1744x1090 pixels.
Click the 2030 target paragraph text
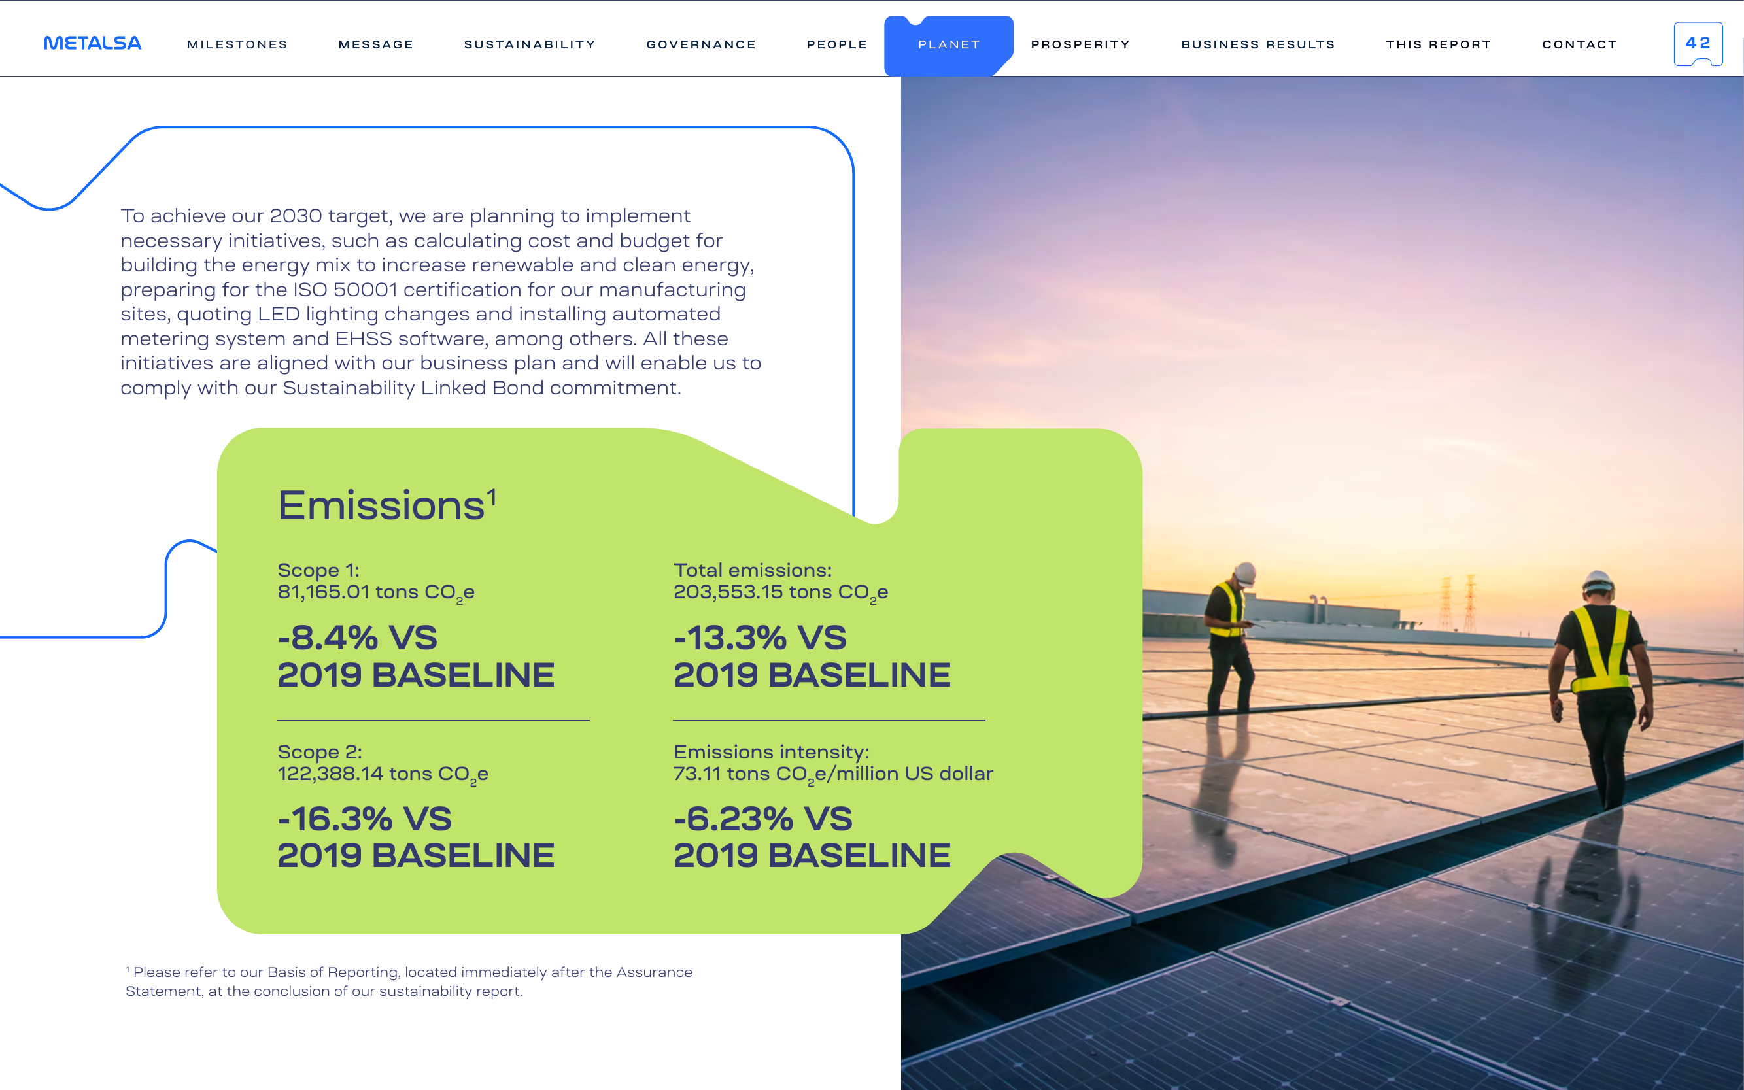pos(441,302)
